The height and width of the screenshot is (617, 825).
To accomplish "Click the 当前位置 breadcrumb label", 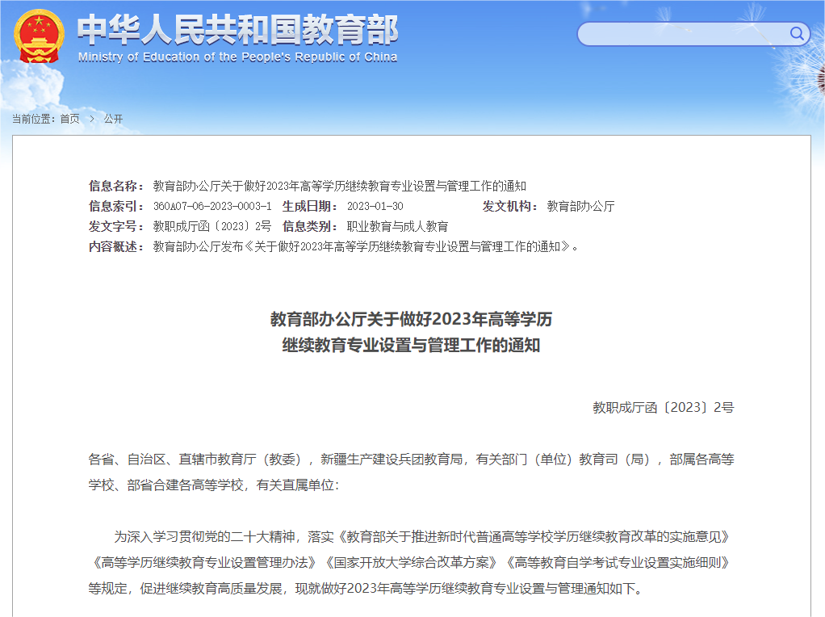I will 32,119.
